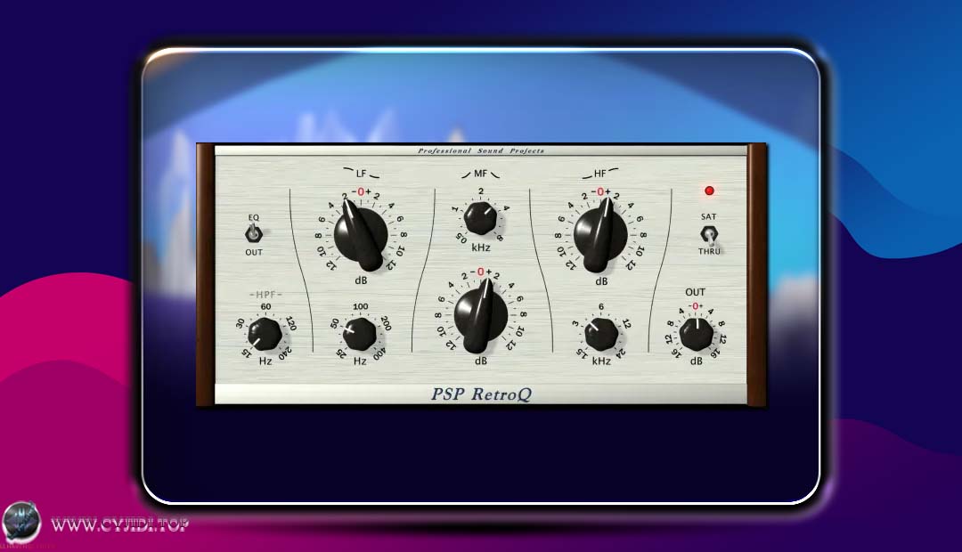Click the red 0 mark above OUT knob
The image size is (962, 552).
click(x=695, y=306)
